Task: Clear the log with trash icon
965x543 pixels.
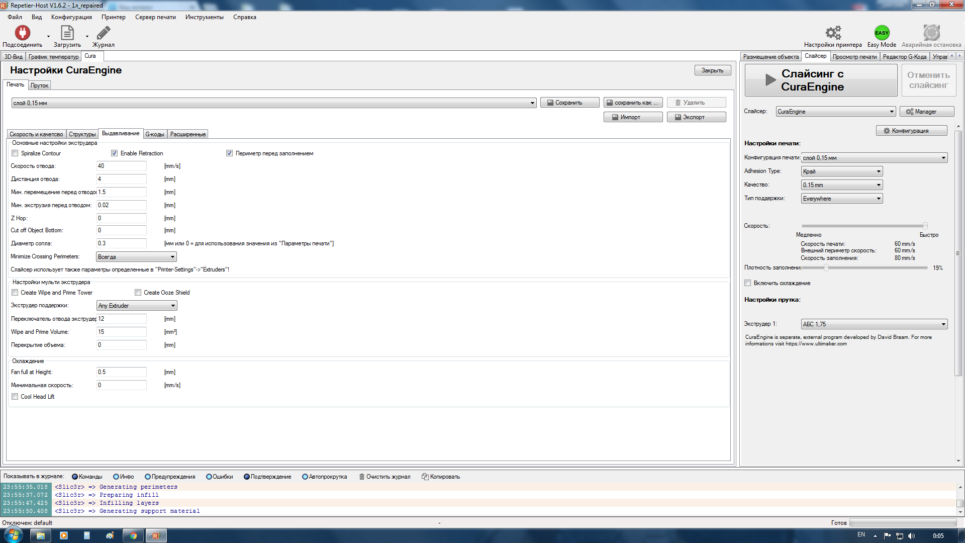Action: (x=362, y=477)
